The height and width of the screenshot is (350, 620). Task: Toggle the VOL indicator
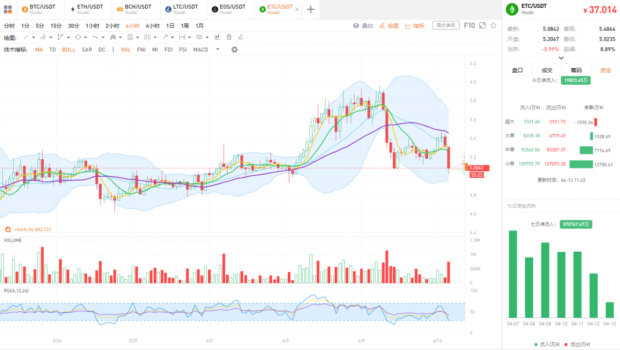click(x=126, y=49)
